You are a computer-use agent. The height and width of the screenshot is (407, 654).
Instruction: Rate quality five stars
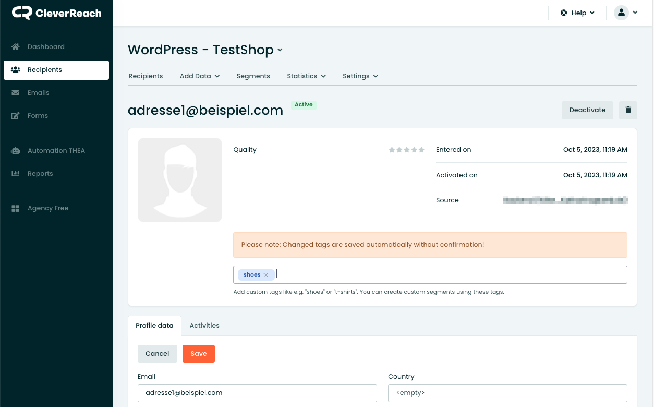[421, 150]
